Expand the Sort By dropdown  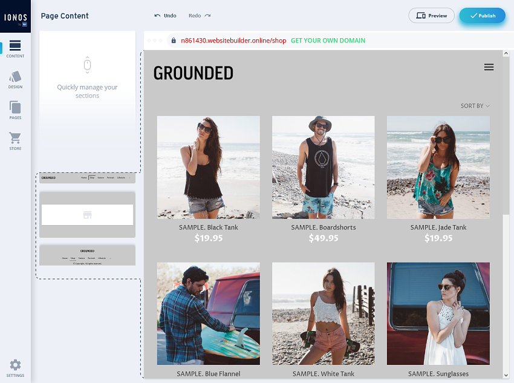point(475,106)
